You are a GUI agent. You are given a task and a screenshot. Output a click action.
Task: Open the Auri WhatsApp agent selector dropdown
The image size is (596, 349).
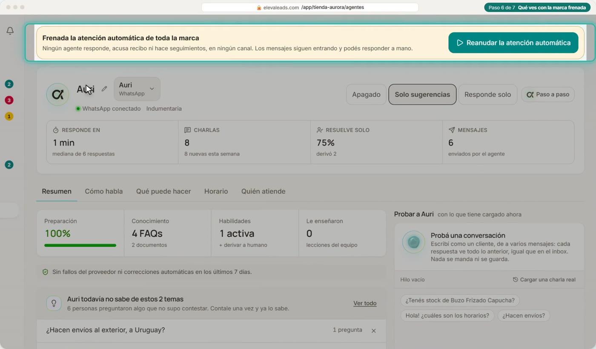pyautogui.click(x=137, y=89)
